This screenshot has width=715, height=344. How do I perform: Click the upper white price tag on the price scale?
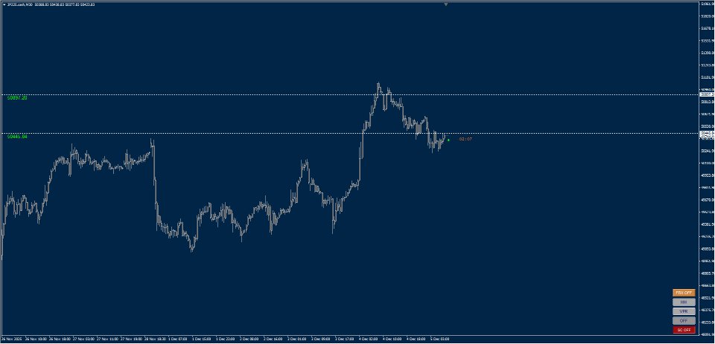pos(706,94)
